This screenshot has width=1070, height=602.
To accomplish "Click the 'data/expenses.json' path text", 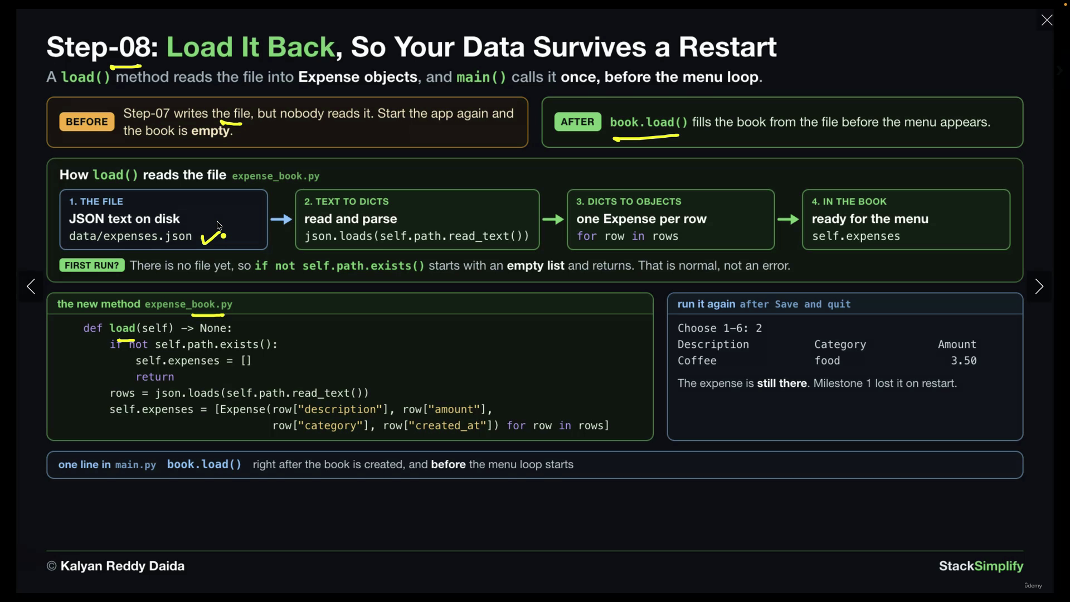I will [x=130, y=236].
